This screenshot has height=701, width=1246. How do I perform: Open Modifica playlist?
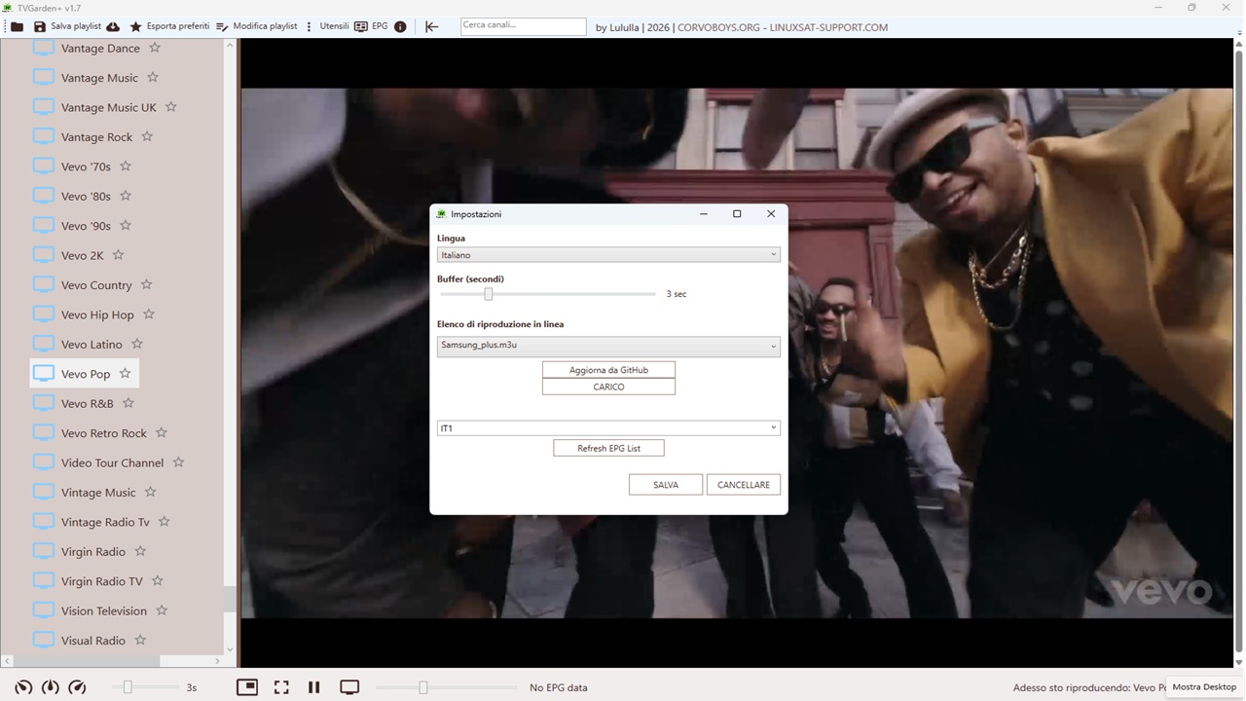click(256, 26)
